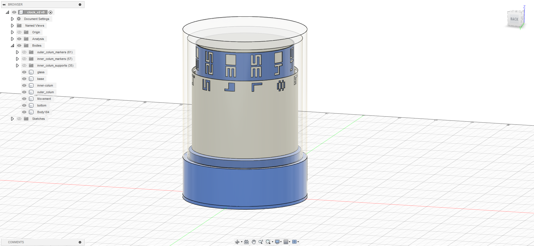Select the Bodies folder label
Image resolution: width=534 pixels, height=246 pixels.
coord(37,45)
